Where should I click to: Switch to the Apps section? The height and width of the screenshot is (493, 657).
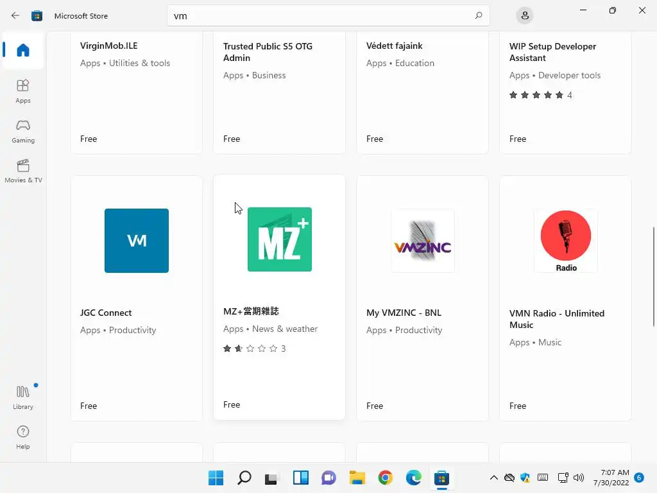[23, 91]
